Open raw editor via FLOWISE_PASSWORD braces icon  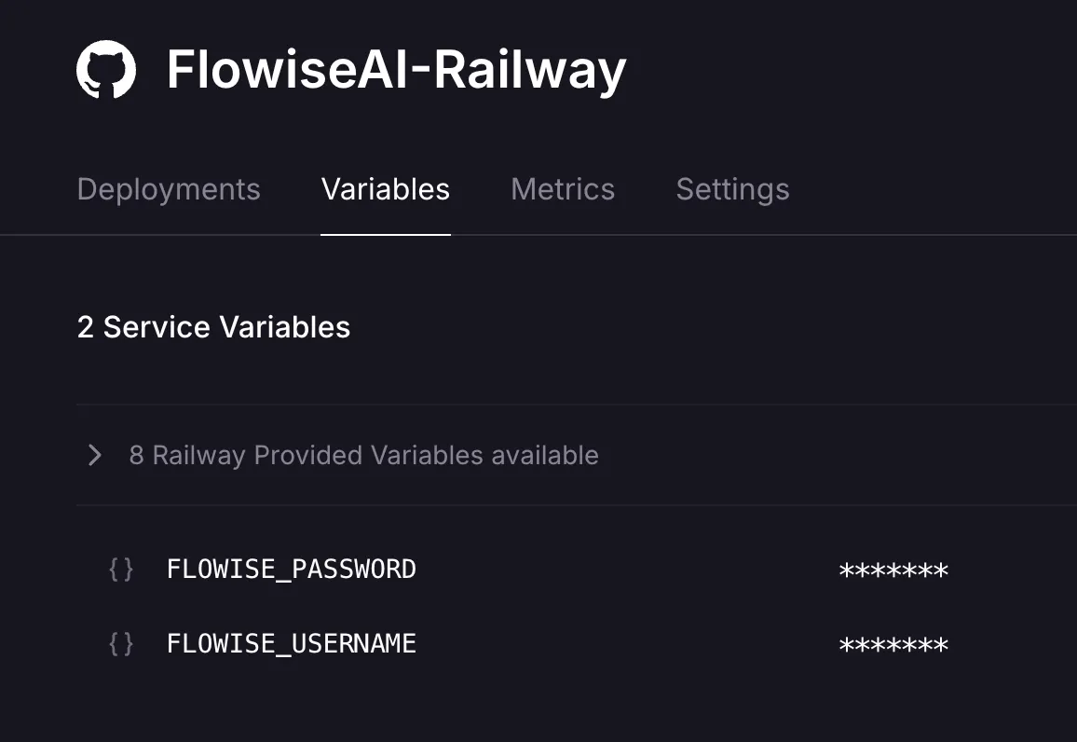click(121, 569)
